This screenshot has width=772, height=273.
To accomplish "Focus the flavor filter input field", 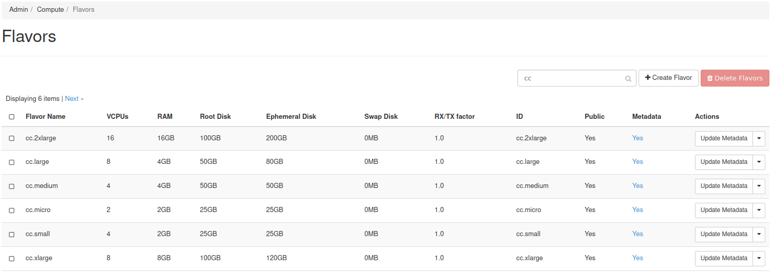I will click(x=571, y=78).
